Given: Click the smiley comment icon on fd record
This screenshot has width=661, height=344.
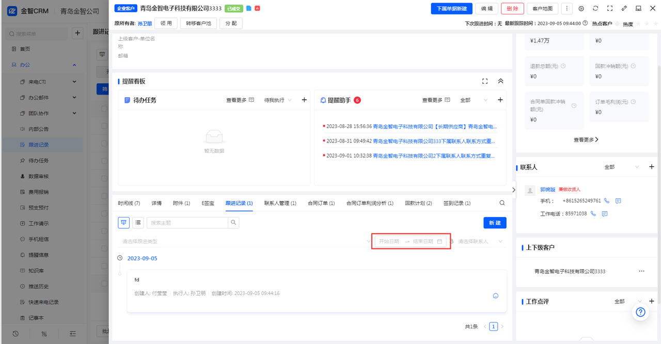Looking at the screenshot, I should pos(496,296).
